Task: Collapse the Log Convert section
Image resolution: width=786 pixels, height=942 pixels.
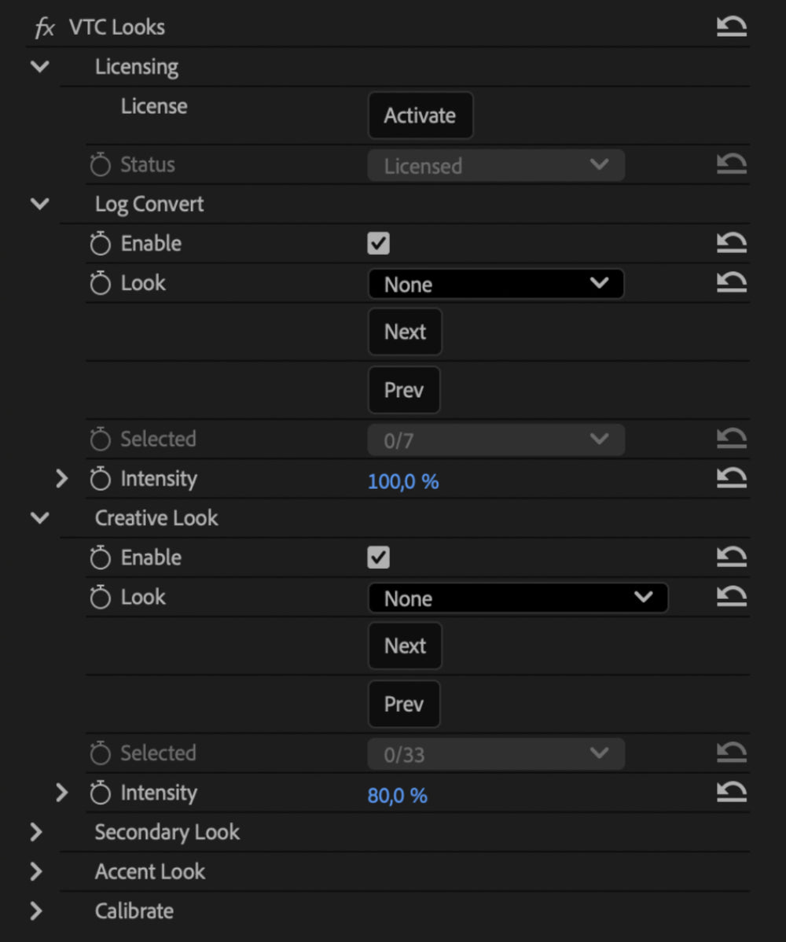Action: point(39,204)
